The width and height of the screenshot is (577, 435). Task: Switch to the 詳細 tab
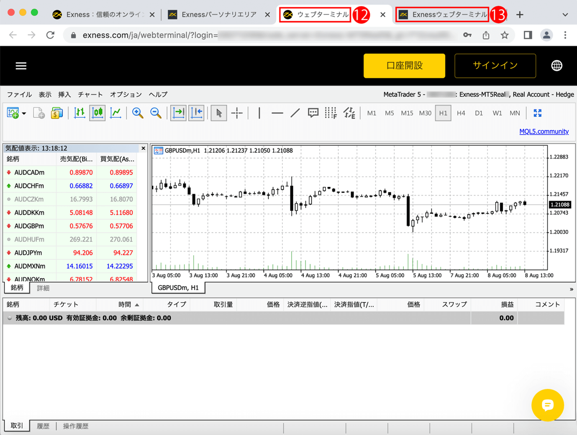coord(43,288)
